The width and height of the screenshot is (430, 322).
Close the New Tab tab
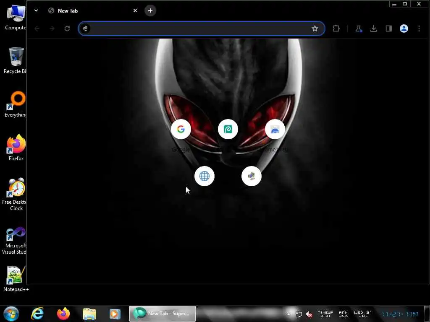click(x=135, y=10)
